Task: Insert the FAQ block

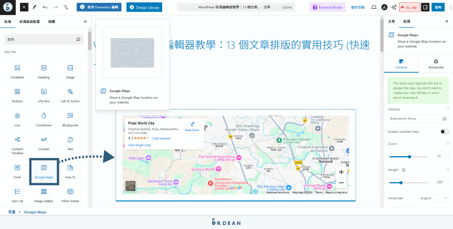Action: (70, 144)
